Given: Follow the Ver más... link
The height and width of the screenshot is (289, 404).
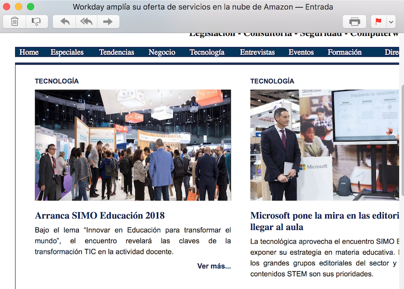Looking at the screenshot, I should coord(214,266).
